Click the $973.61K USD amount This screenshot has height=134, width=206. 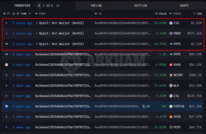tap(194, 33)
